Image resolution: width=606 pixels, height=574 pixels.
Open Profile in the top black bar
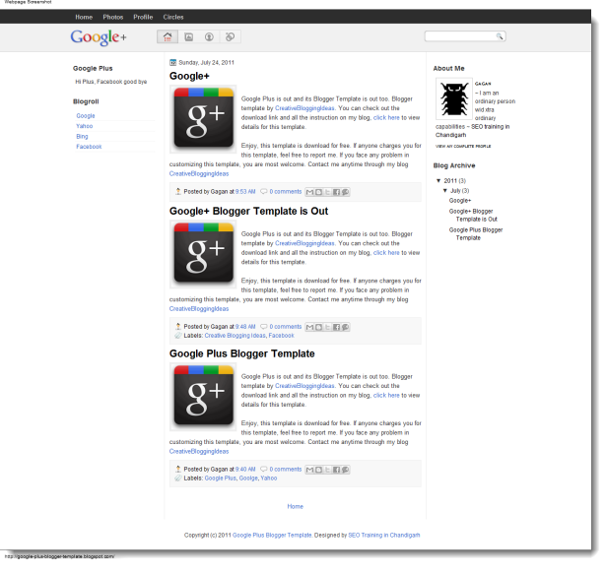click(x=143, y=17)
